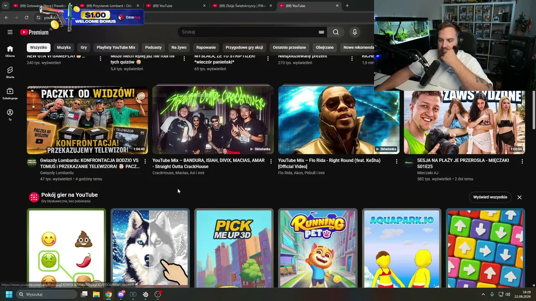Select the Ostatnio przesłane chip
This screenshot has height=301, width=536.
pyautogui.click(x=289, y=48)
